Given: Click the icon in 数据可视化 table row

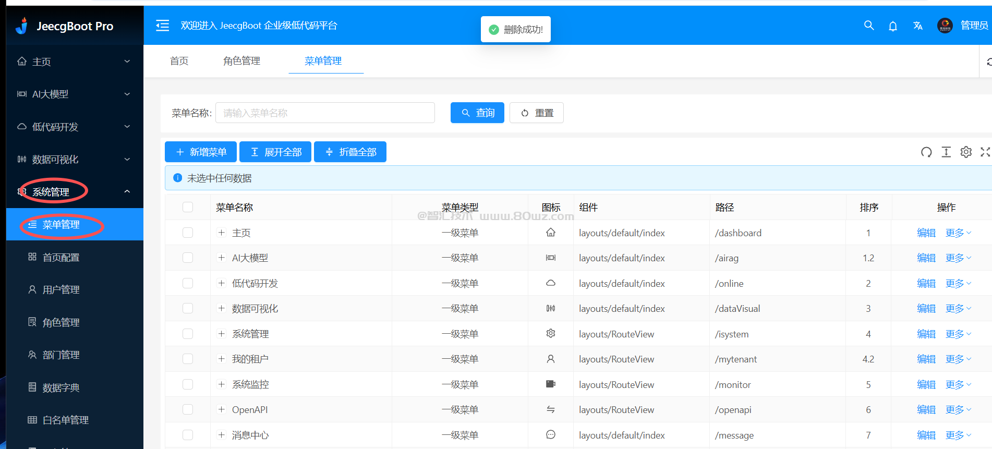Looking at the screenshot, I should coord(551,308).
